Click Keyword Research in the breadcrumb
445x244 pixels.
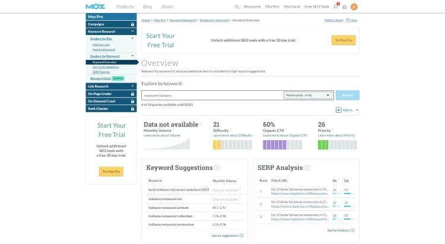(x=183, y=20)
